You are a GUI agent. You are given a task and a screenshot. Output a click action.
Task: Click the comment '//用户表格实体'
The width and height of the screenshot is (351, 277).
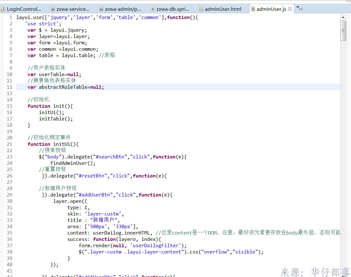coord(46,68)
